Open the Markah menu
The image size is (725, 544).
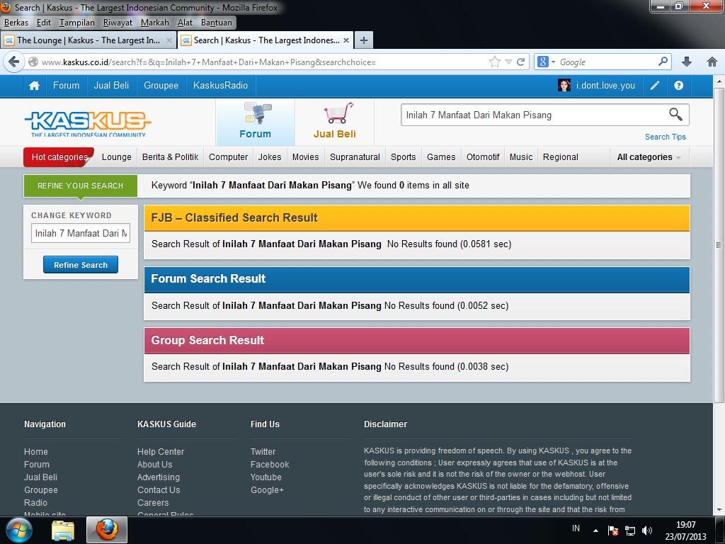[155, 23]
